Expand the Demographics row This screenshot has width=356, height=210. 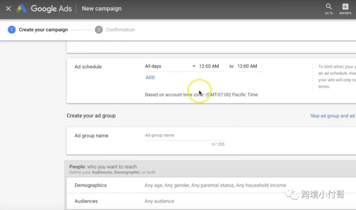click(x=211, y=185)
